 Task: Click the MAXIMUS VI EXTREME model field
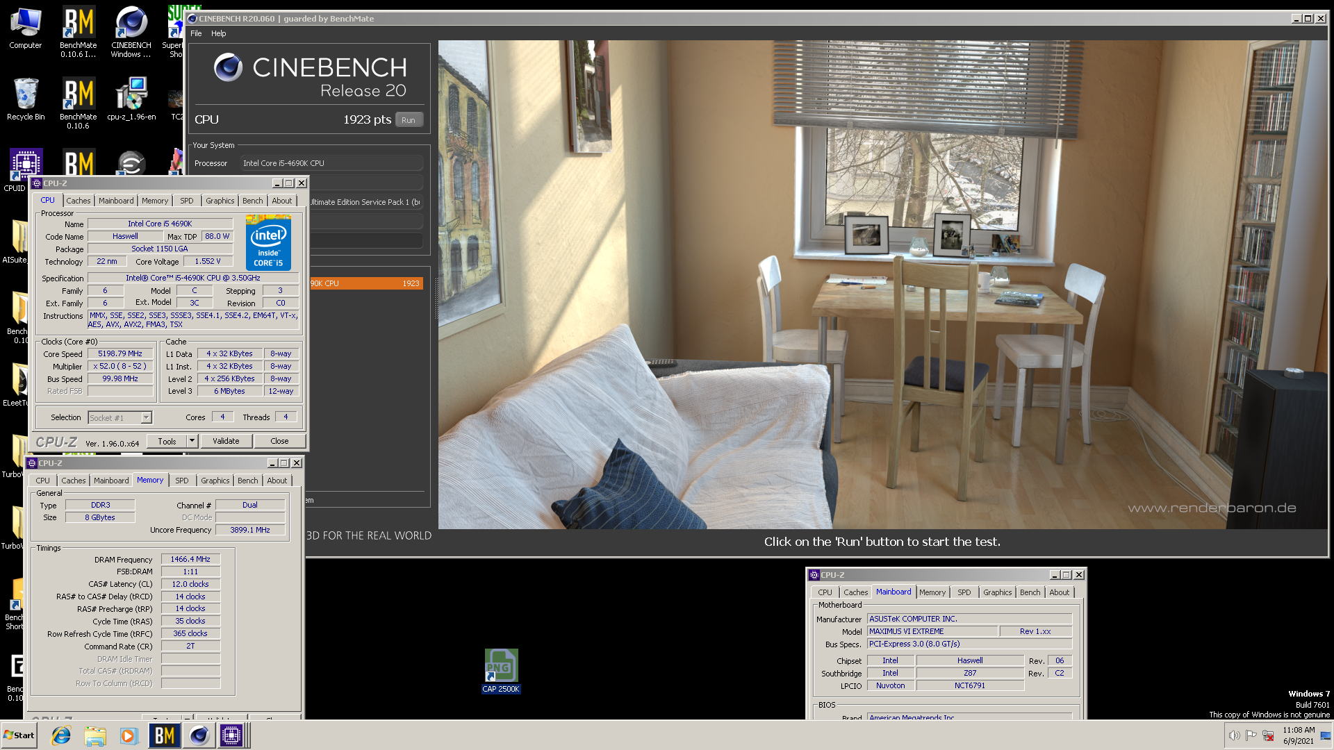[932, 631]
